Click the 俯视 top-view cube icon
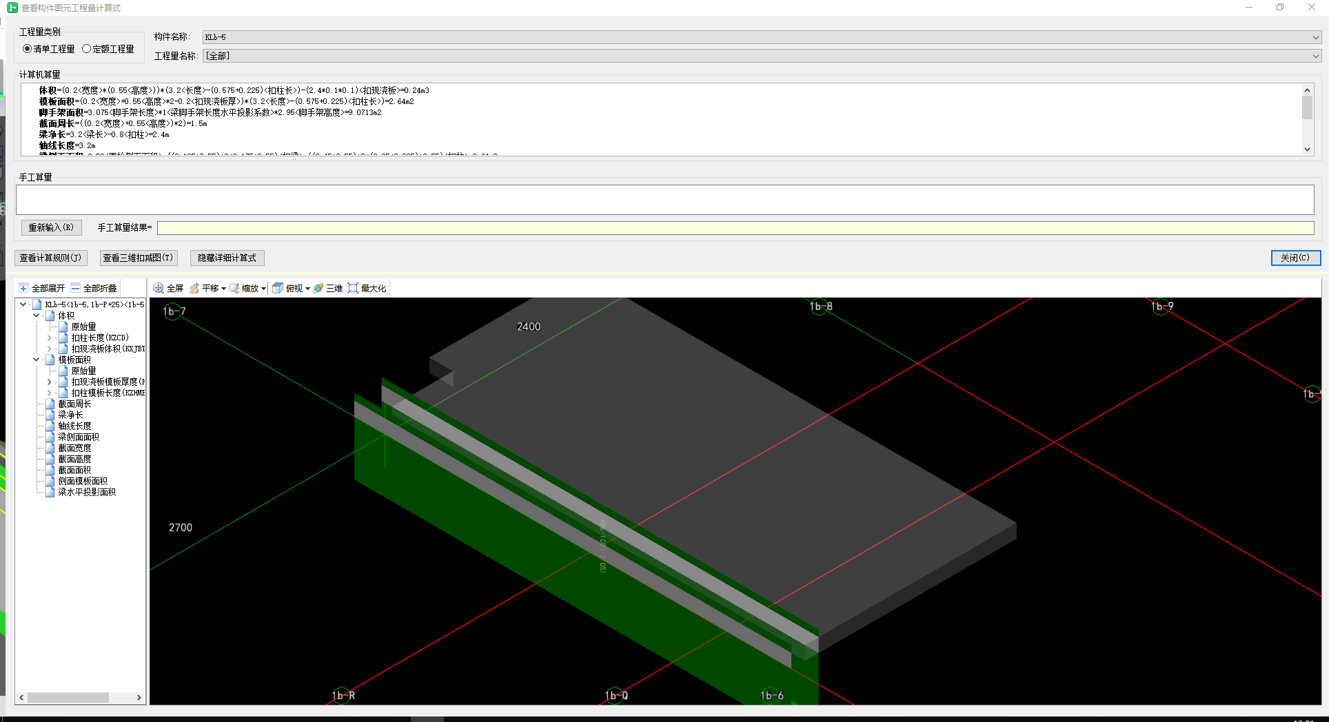 (x=278, y=288)
